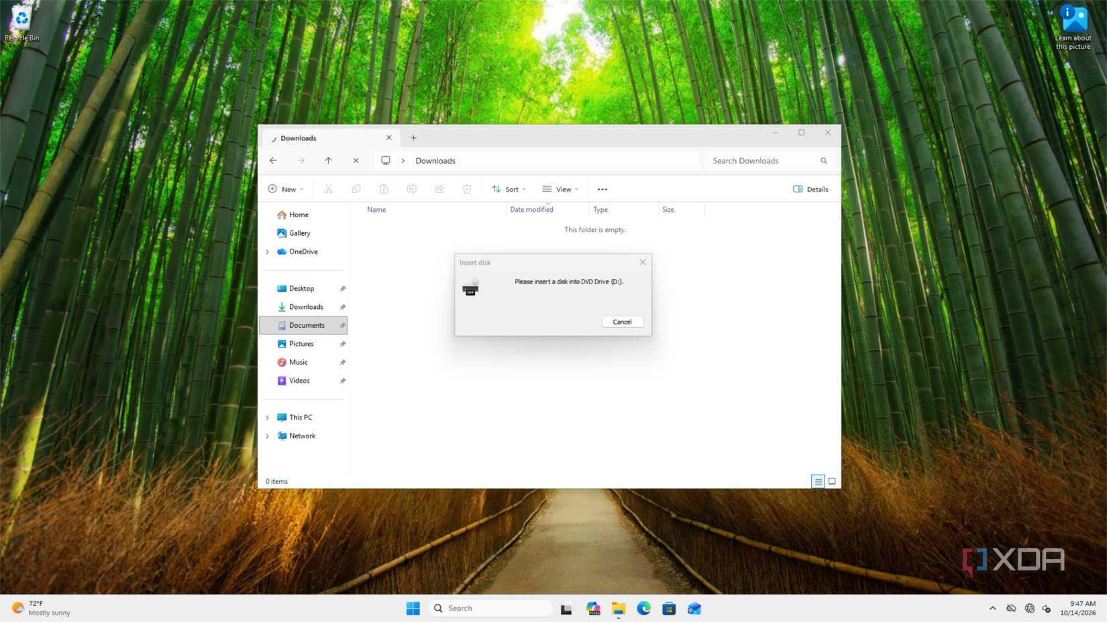1107x622 pixels.
Task: Open Outlook from the taskbar
Action: 694,608
